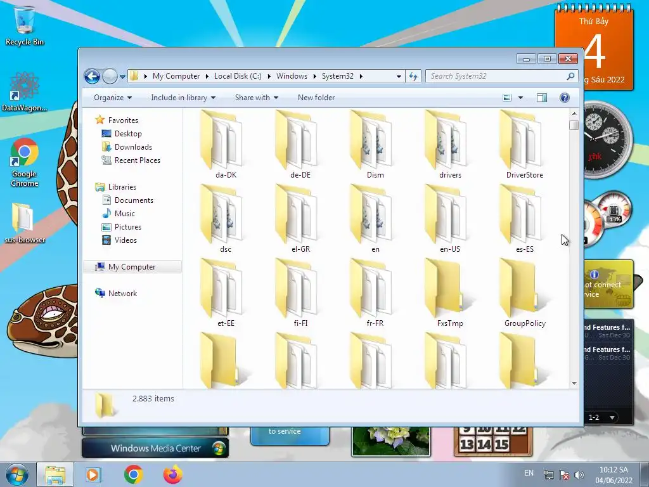The width and height of the screenshot is (649, 487).
Task: Open the Windows Start menu
Action: (x=16, y=474)
